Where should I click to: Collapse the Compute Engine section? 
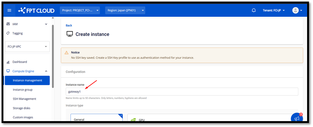pos(46,71)
